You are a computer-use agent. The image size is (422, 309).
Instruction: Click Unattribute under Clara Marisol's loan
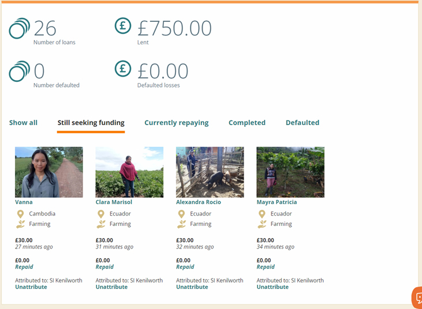tap(111, 287)
